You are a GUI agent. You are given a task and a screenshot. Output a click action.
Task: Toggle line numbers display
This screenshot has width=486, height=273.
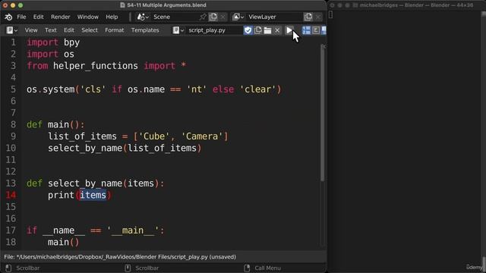(306, 30)
